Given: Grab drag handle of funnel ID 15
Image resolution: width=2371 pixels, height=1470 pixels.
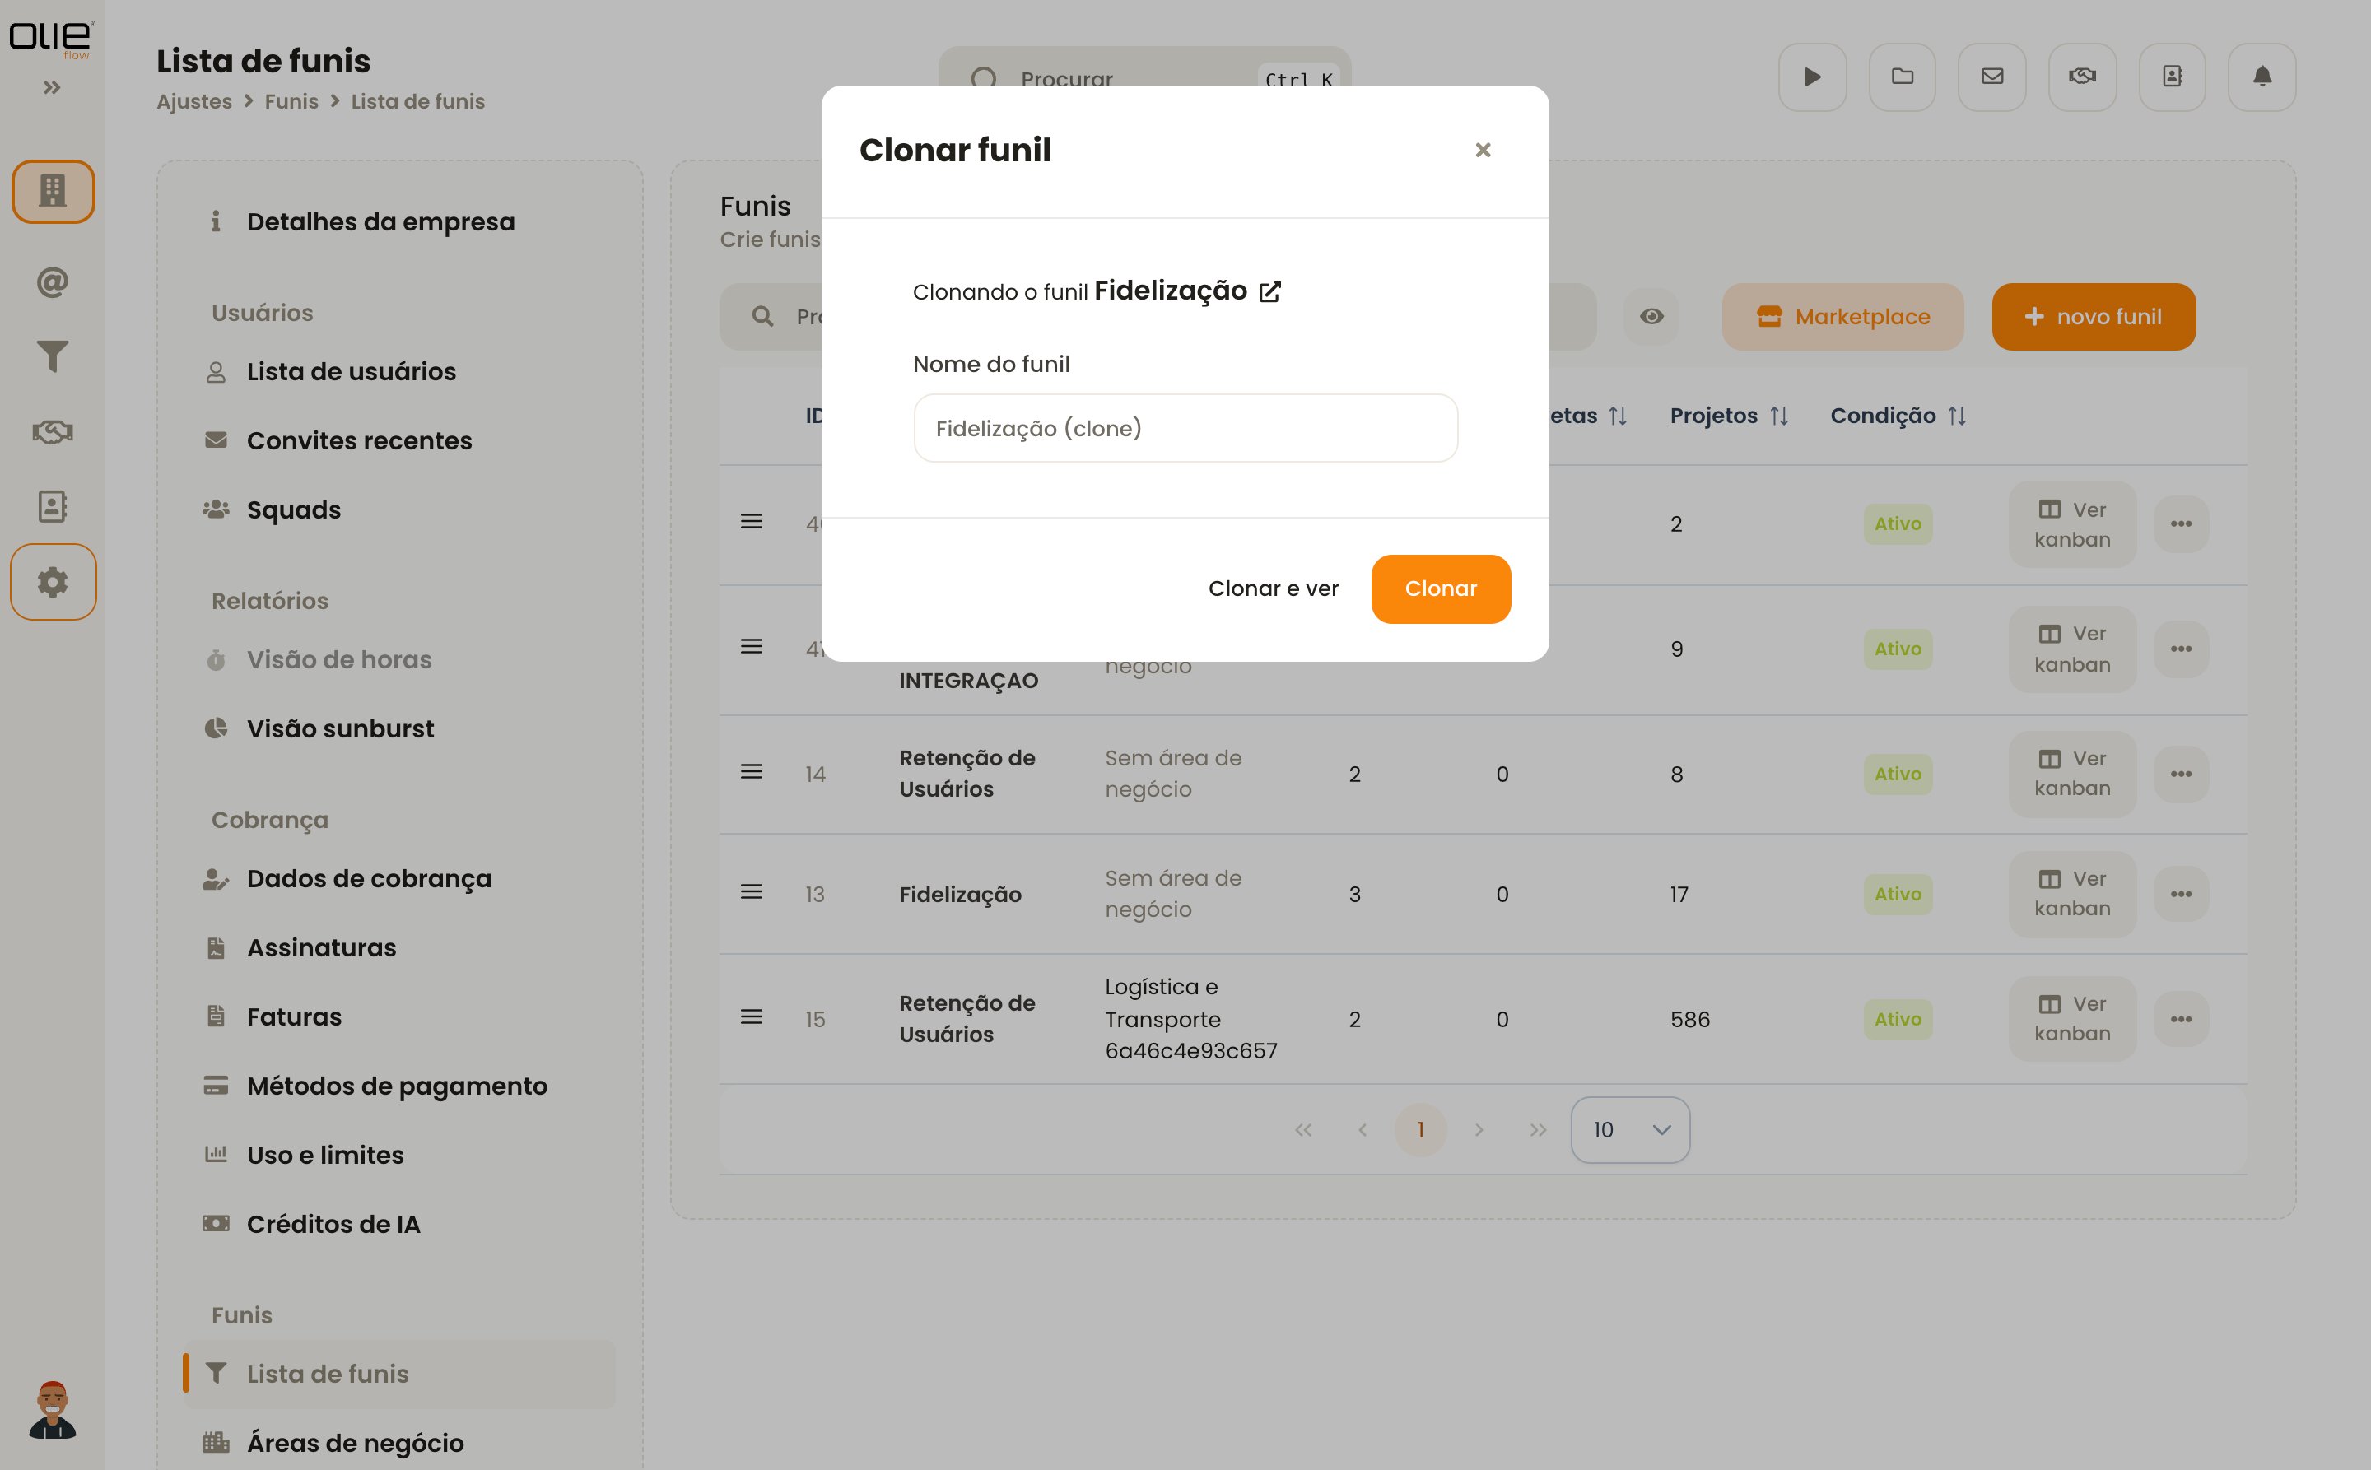Looking at the screenshot, I should tap(751, 1017).
